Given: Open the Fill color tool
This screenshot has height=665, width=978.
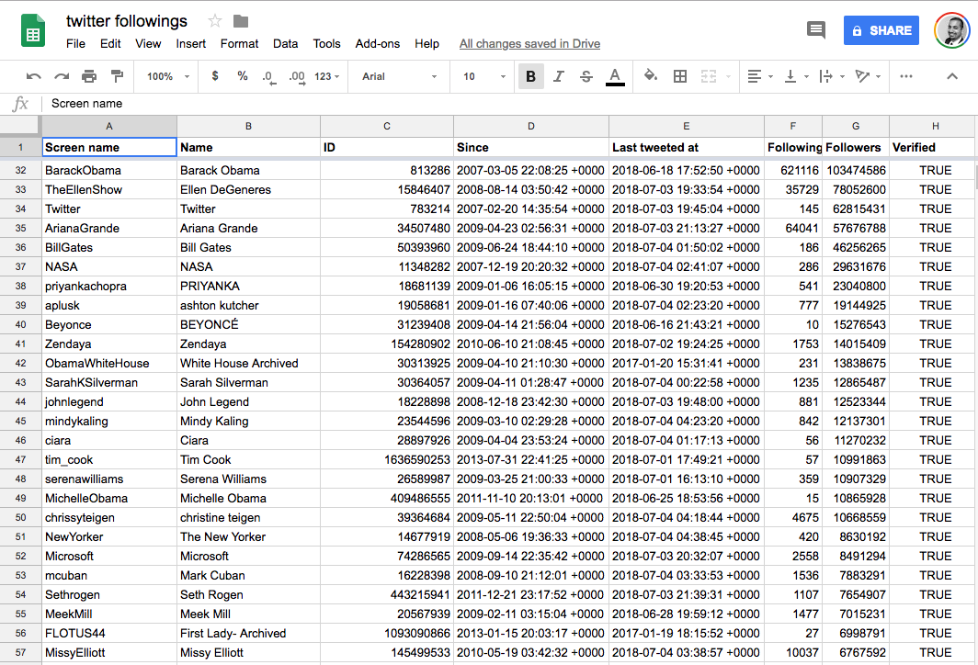Looking at the screenshot, I should point(649,76).
